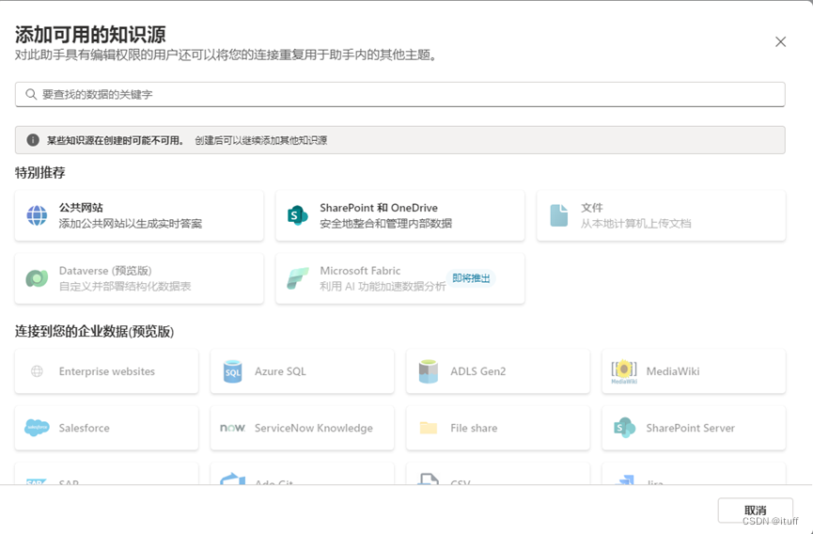Viewport: 813px width, 534px height.
Task: Click the MediaWiki sunflower icon
Action: (x=624, y=371)
